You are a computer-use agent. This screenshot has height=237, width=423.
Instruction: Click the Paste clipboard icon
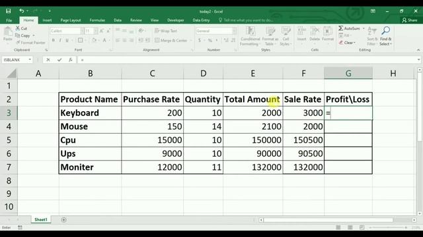point(8,32)
